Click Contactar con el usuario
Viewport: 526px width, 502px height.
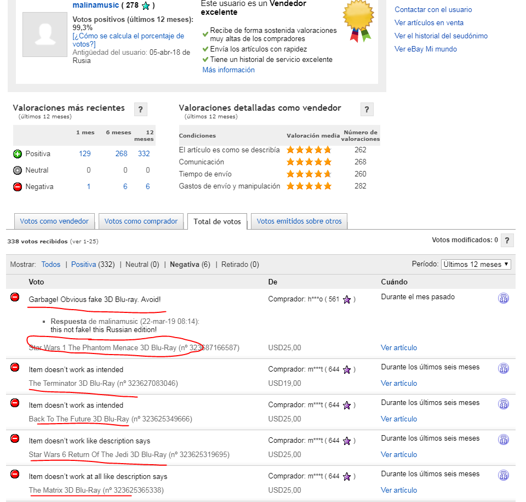[x=433, y=10]
